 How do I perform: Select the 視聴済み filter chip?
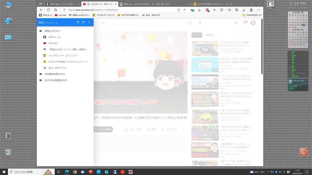click(x=210, y=35)
